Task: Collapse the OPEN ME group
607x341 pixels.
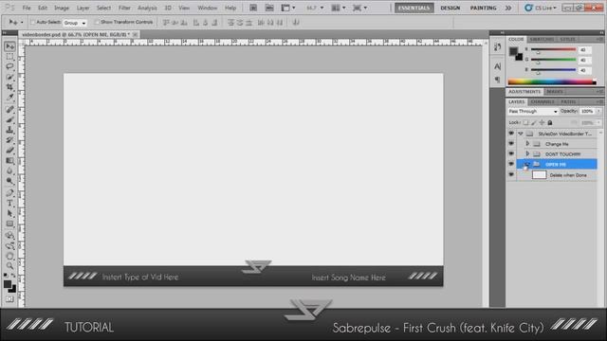Action: 527,164
